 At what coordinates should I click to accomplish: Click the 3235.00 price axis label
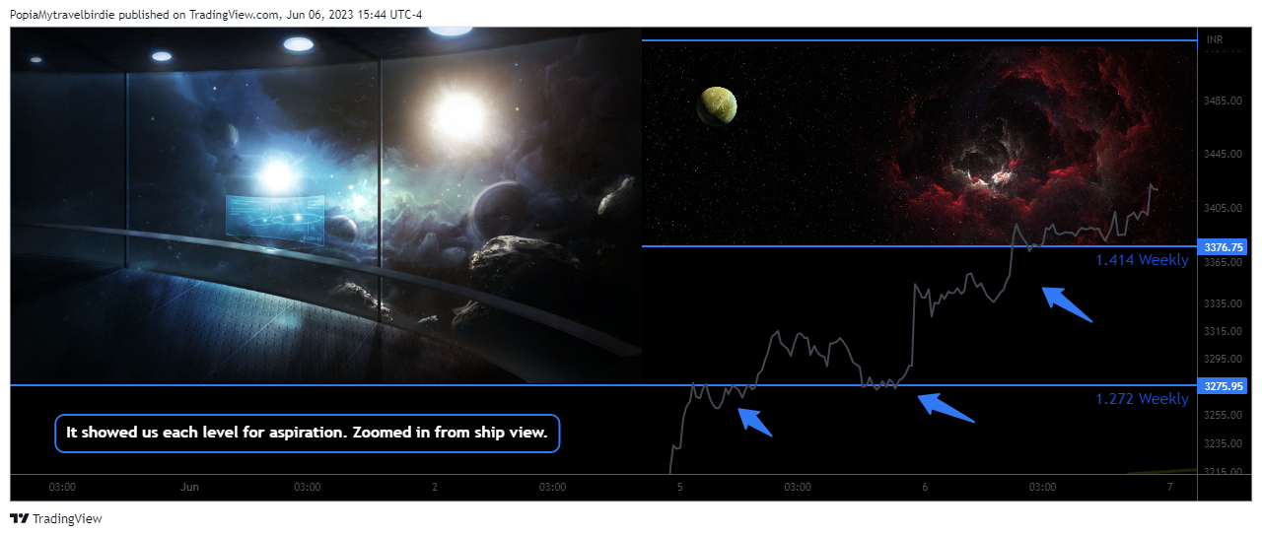click(1223, 443)
